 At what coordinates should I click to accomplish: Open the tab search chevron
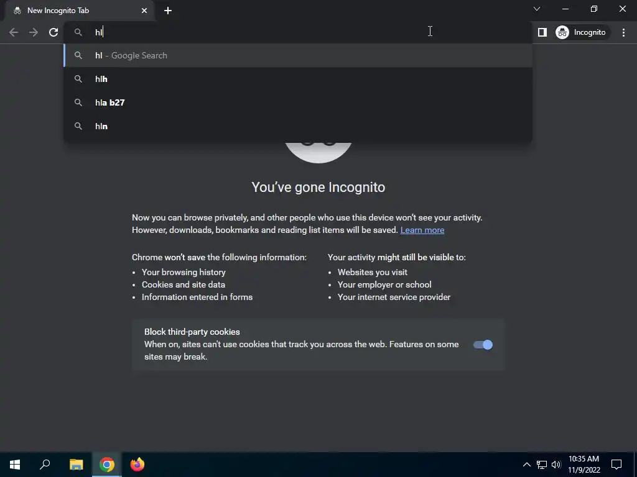(x=537, y=9)
